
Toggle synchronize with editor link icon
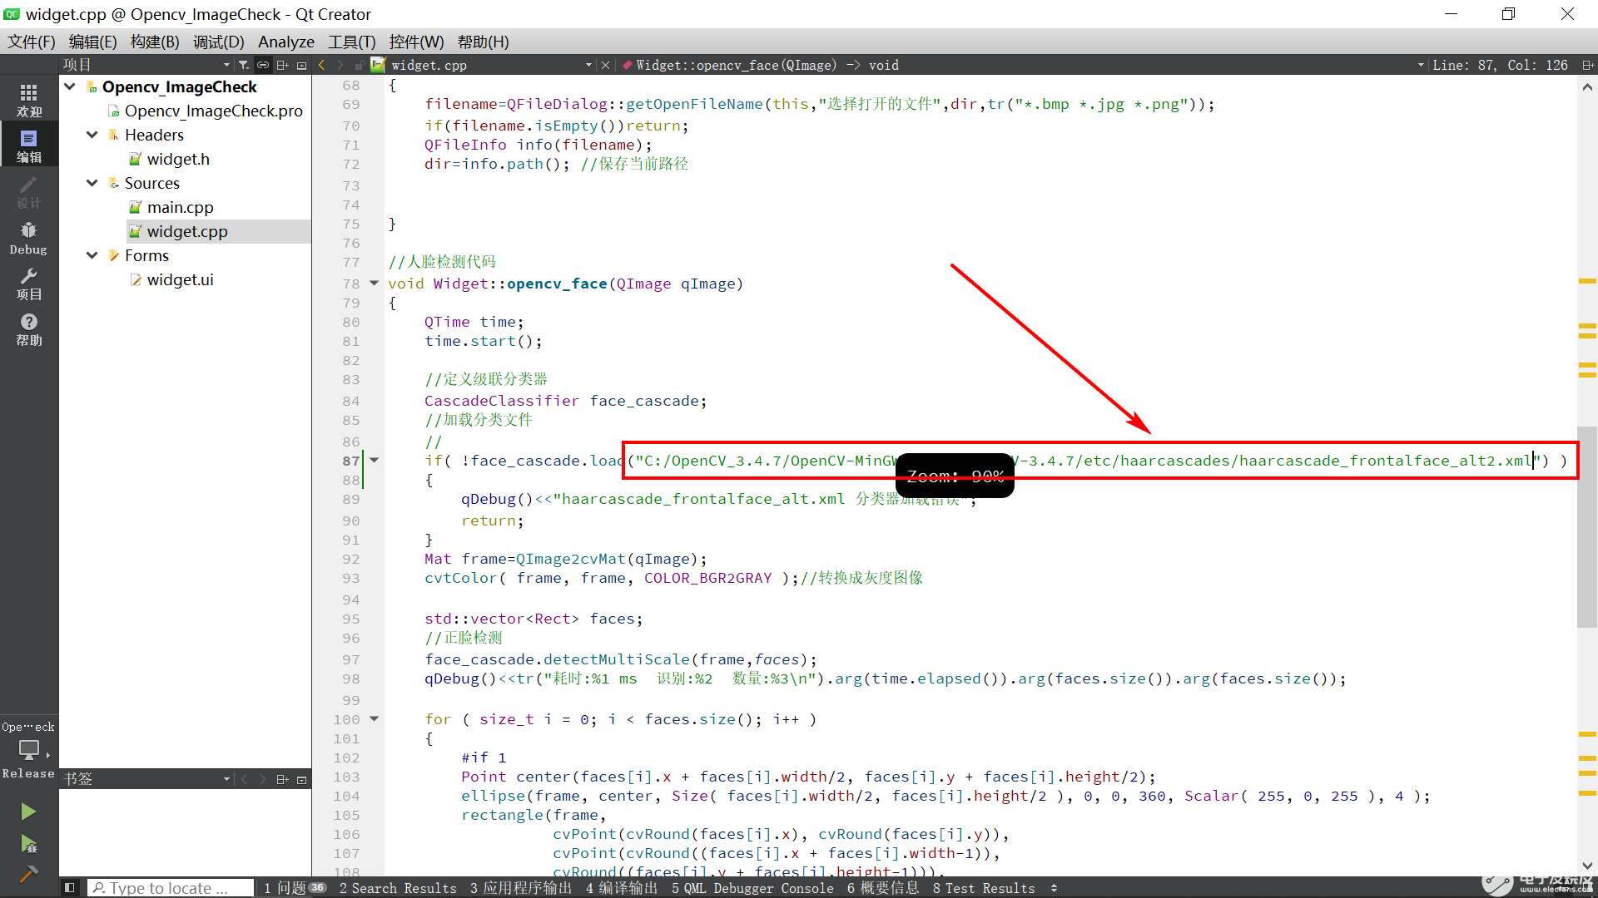[263, 65]
